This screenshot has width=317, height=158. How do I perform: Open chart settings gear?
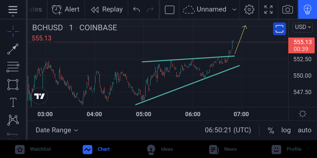pyautogui.click(x=249, y=10)
